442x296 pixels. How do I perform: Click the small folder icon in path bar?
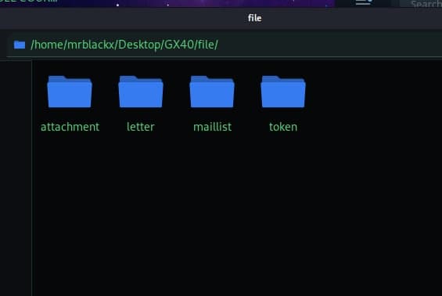(20, 45)
